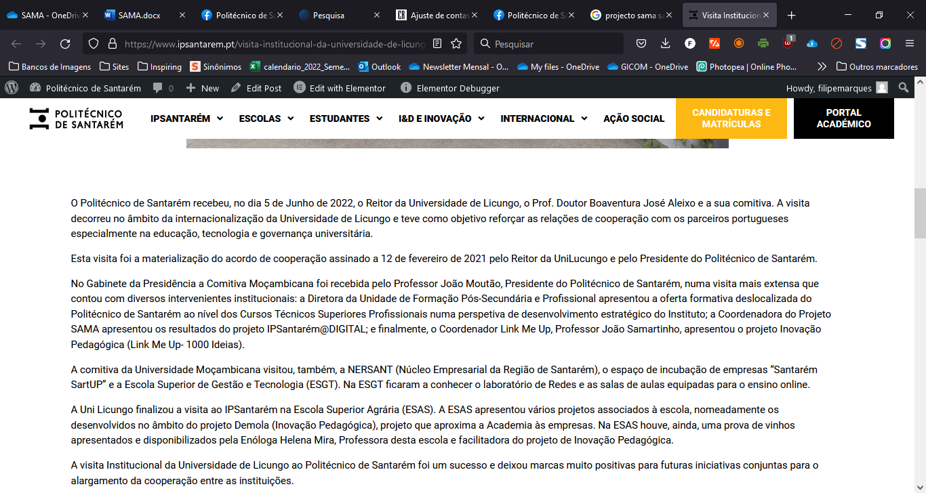Open the Firefox downloads arrow icon
Viewport: 926px width, 493px height.
[665, 43]
